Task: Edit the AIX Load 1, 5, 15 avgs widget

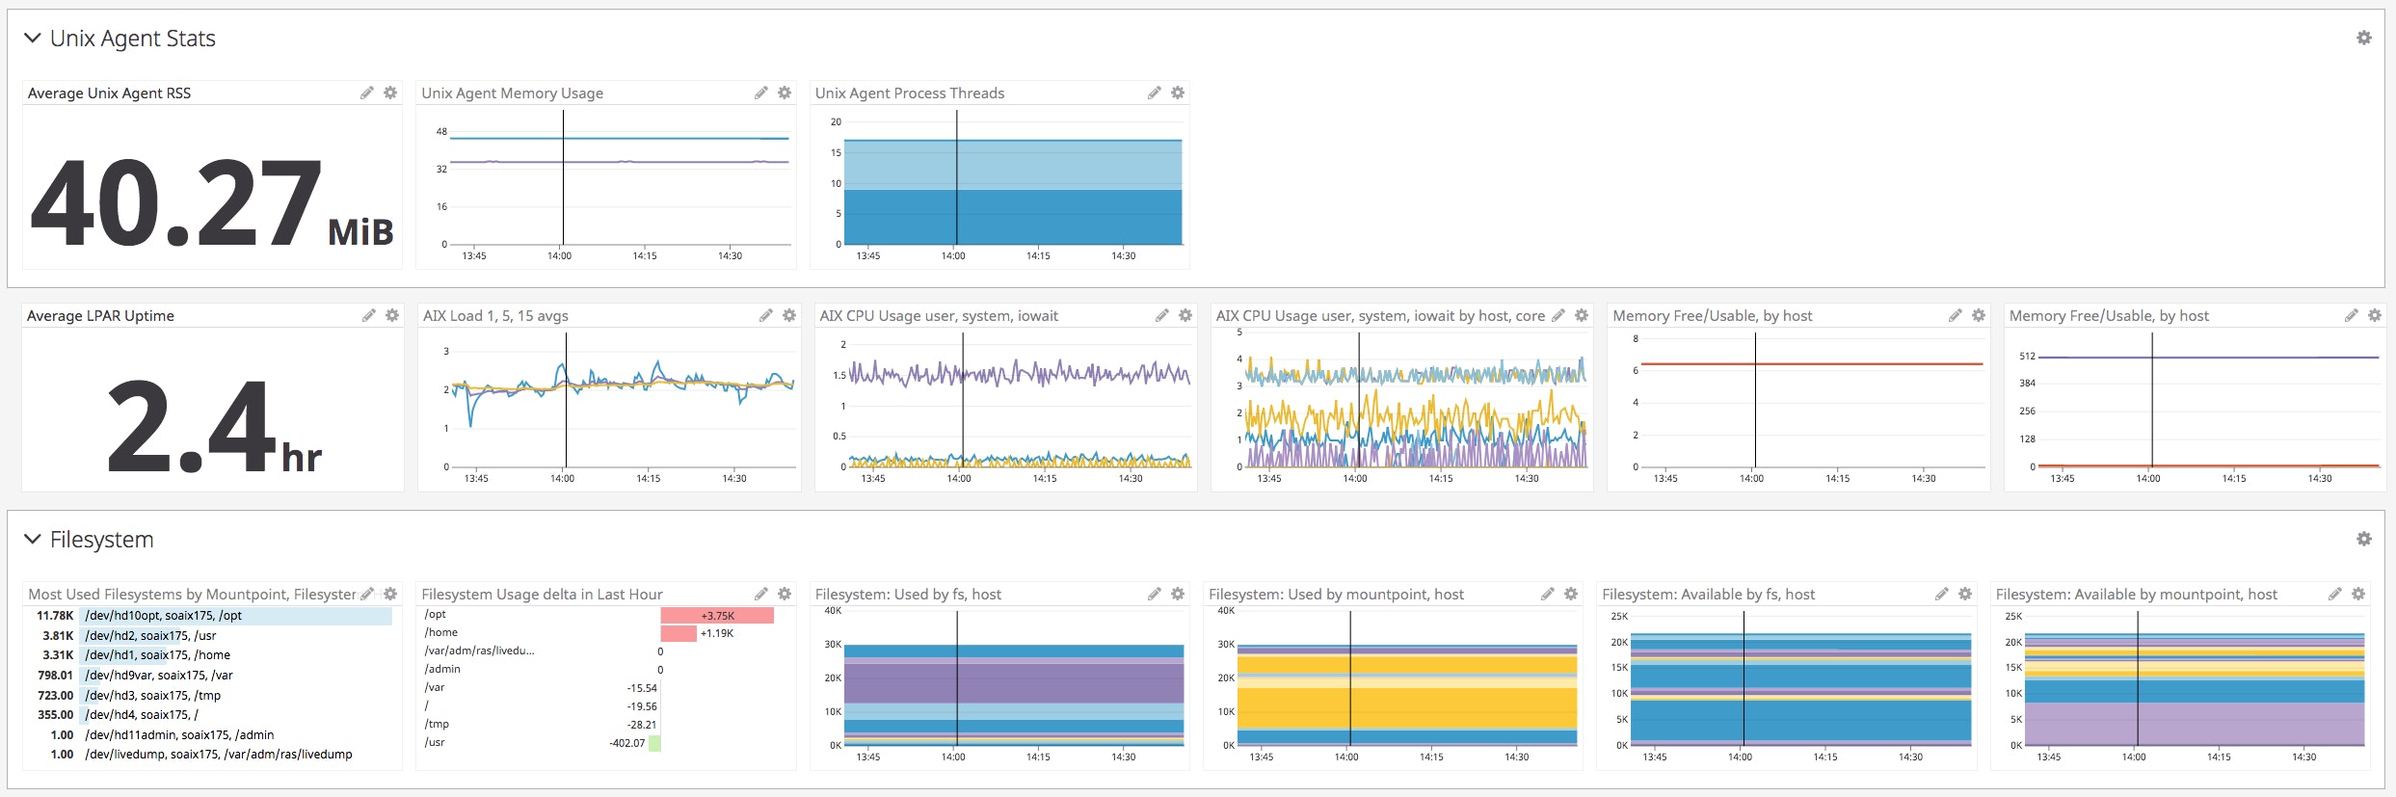Action: tap(765, 315)
